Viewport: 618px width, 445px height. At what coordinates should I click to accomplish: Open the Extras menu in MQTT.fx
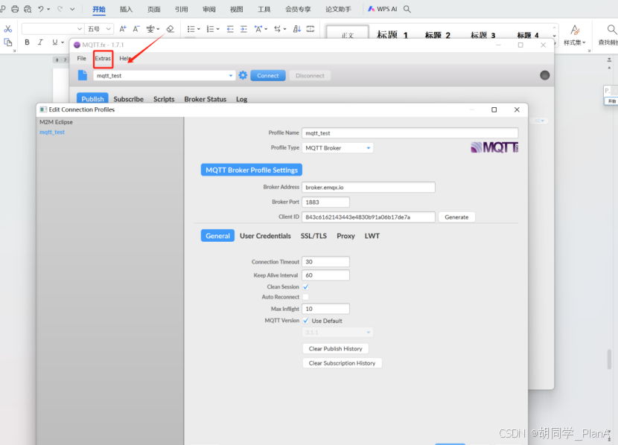pos(103,58)
